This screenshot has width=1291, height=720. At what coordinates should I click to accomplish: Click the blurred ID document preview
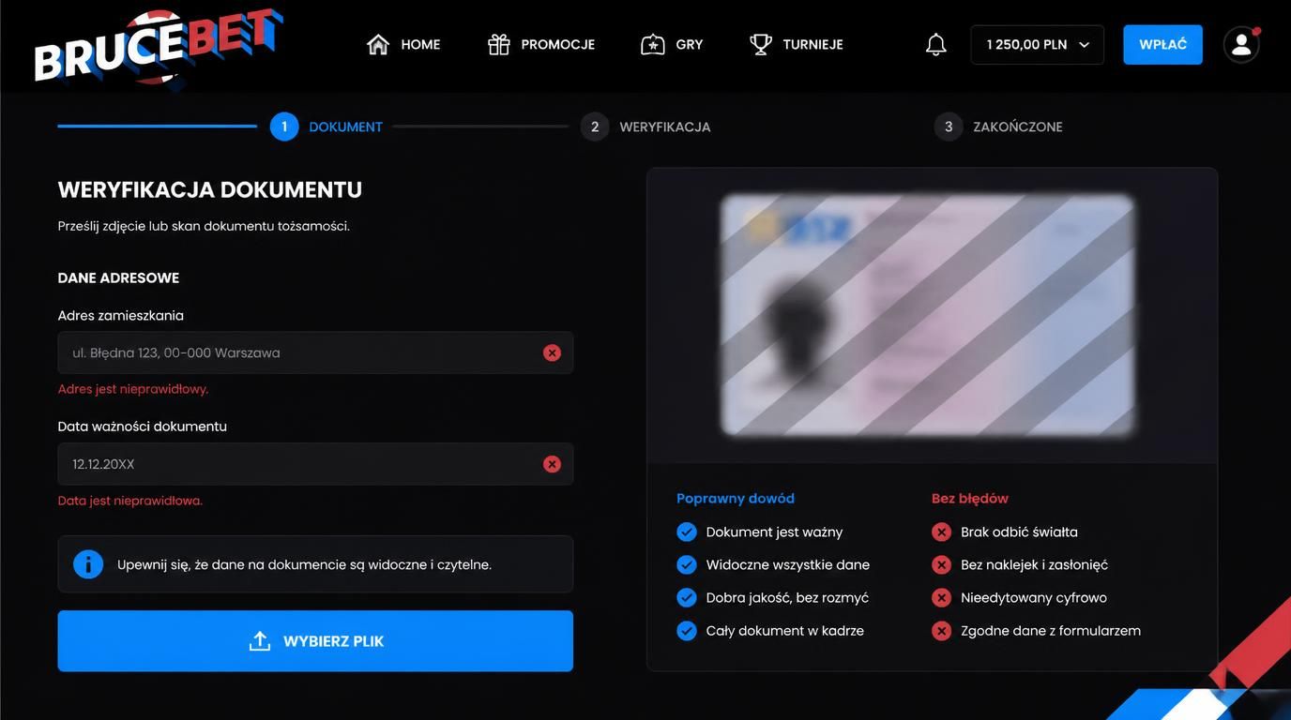coord(929,314)
